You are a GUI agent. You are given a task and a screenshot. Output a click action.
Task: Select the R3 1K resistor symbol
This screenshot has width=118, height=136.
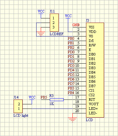57,99
